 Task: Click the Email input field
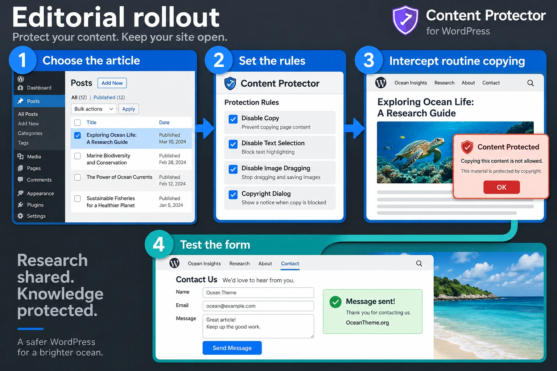258,306
